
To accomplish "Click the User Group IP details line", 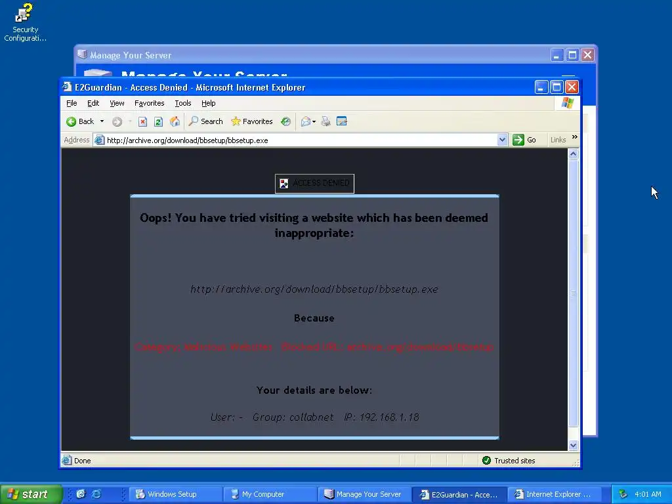I will [314, 417].
